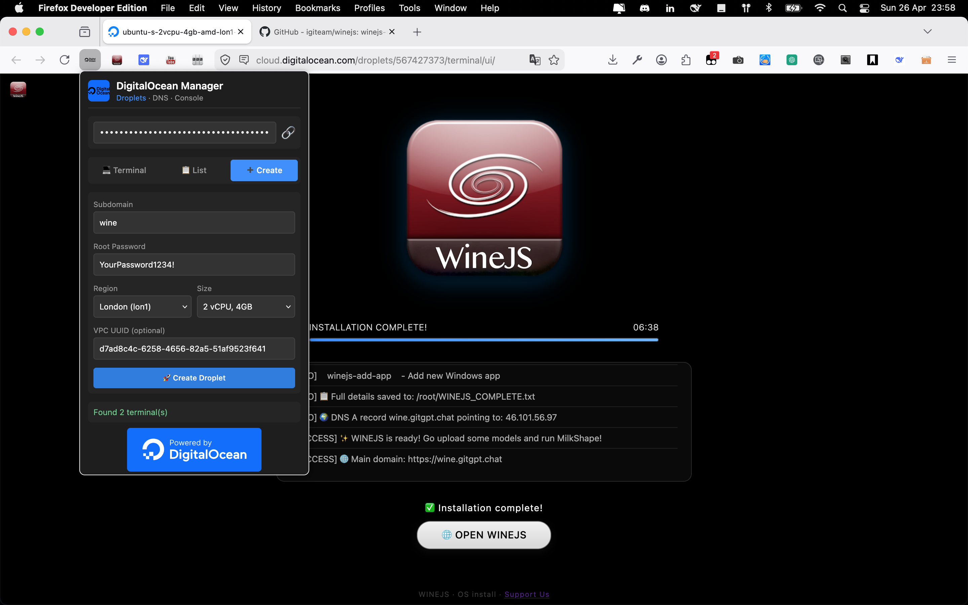Click the installation progress bar

[484, 340]
